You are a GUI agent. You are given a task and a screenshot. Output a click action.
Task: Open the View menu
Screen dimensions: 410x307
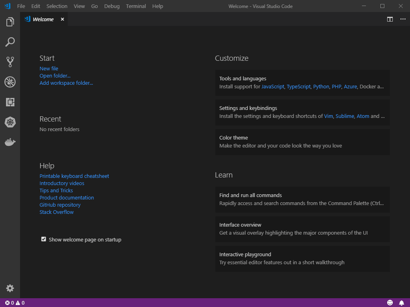[79, 6]
